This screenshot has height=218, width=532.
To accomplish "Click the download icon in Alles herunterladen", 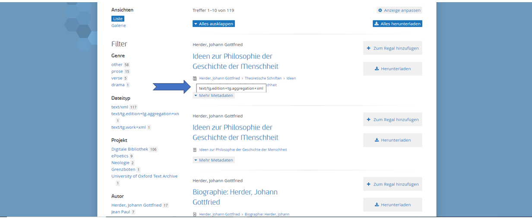I will 376,24.
